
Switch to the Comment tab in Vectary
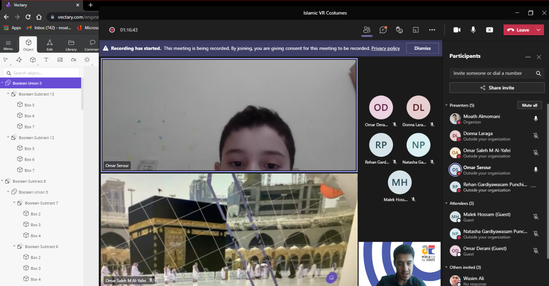(92, 45)
